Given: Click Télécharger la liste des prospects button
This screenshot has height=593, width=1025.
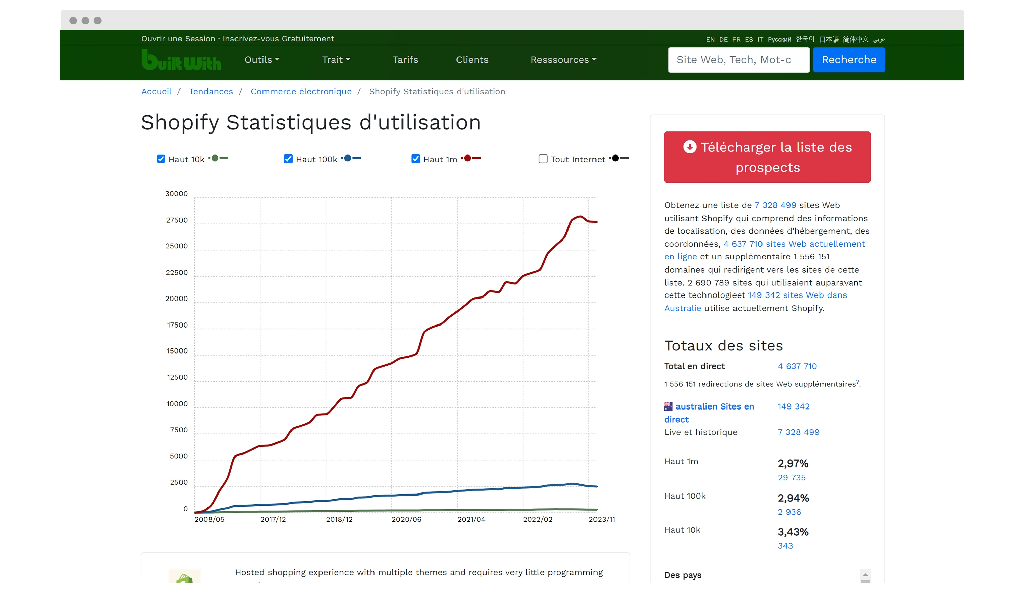Looking at the screenshot, I should 767,157.
